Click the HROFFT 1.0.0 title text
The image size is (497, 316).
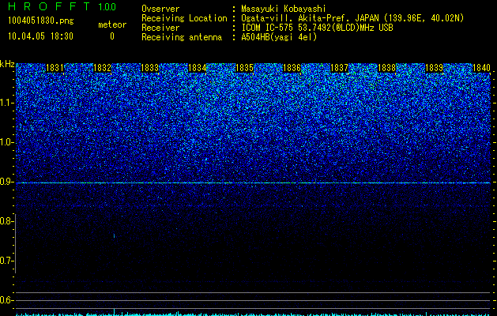click(x=62, y=6)
